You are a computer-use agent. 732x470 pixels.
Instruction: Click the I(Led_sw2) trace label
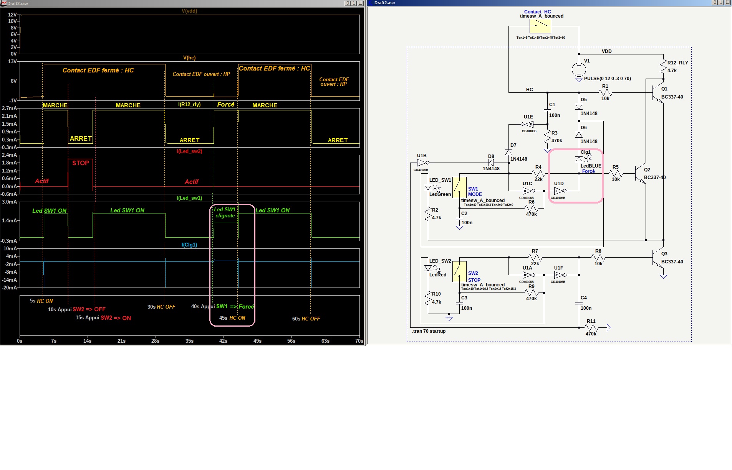(189, 151)
